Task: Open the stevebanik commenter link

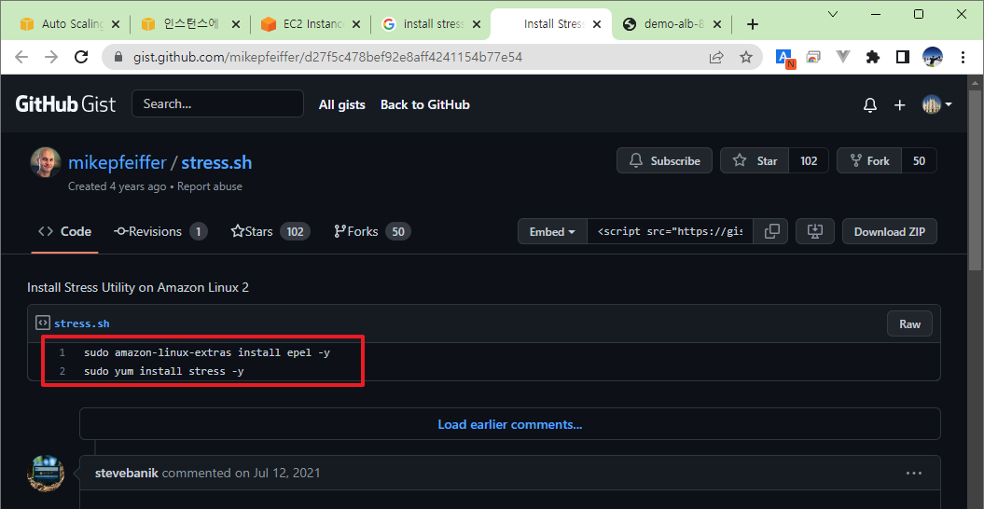Action: [x=127, y=473]
